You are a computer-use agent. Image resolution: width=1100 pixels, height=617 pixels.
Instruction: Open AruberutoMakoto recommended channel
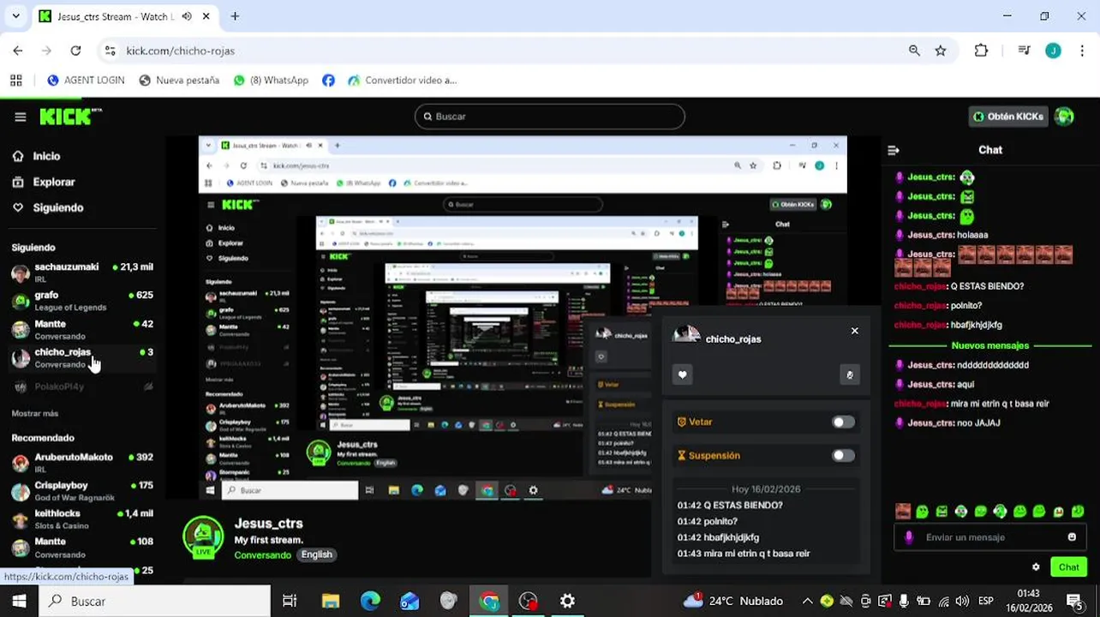82,463
